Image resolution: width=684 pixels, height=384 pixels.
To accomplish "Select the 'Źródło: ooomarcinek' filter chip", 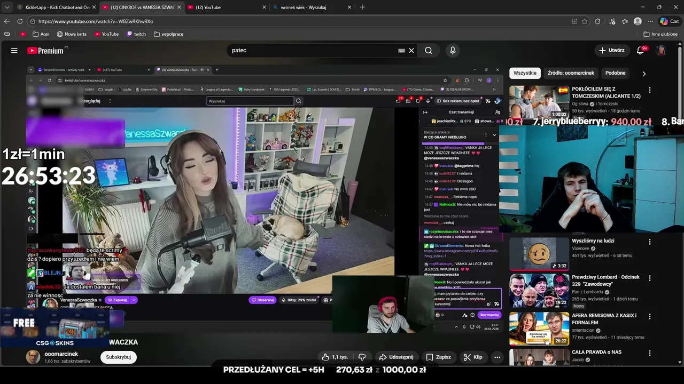I will 571,73.
